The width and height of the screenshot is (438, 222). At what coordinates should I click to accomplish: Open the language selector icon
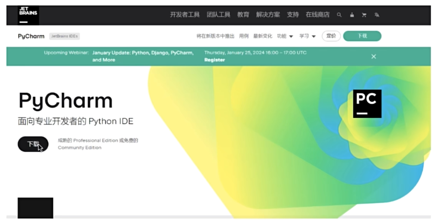(377, 15)
